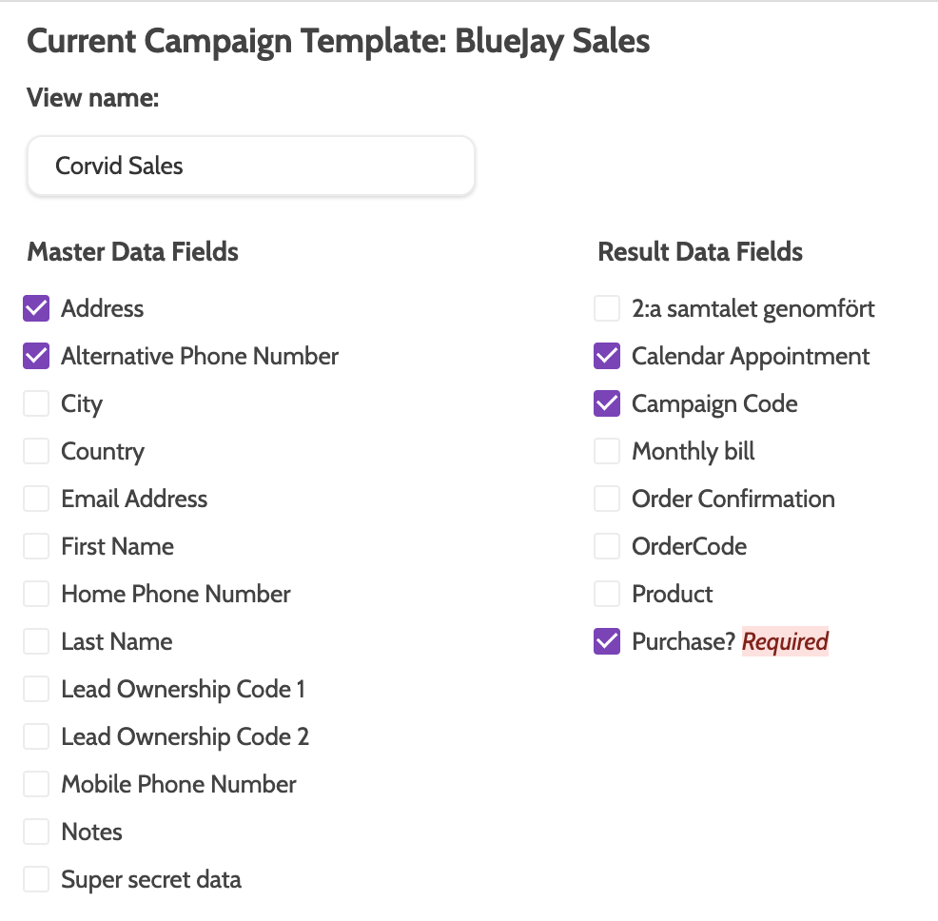Tick the Order Confirmation checkbox
Viewport: 938px width, 921px height.
(x=607, y=499)
